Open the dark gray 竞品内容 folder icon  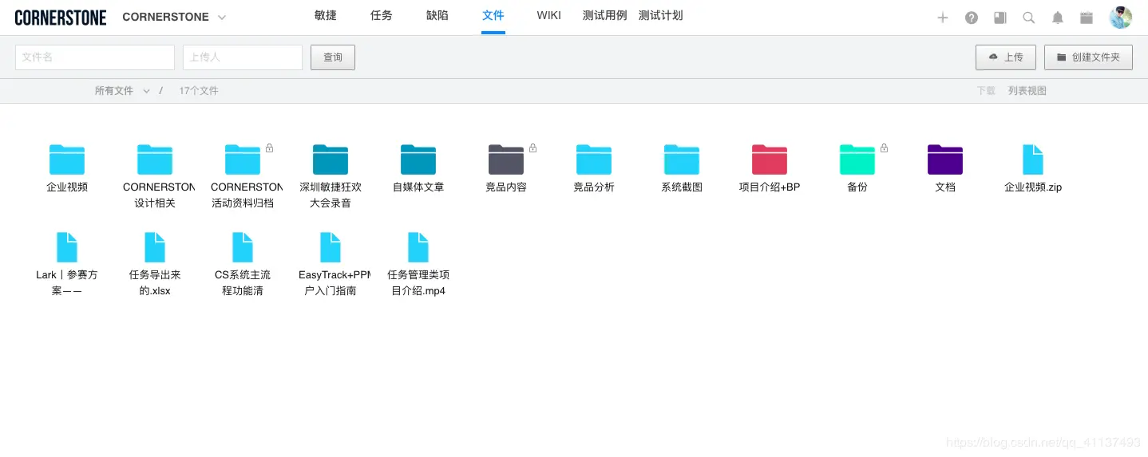506,160
